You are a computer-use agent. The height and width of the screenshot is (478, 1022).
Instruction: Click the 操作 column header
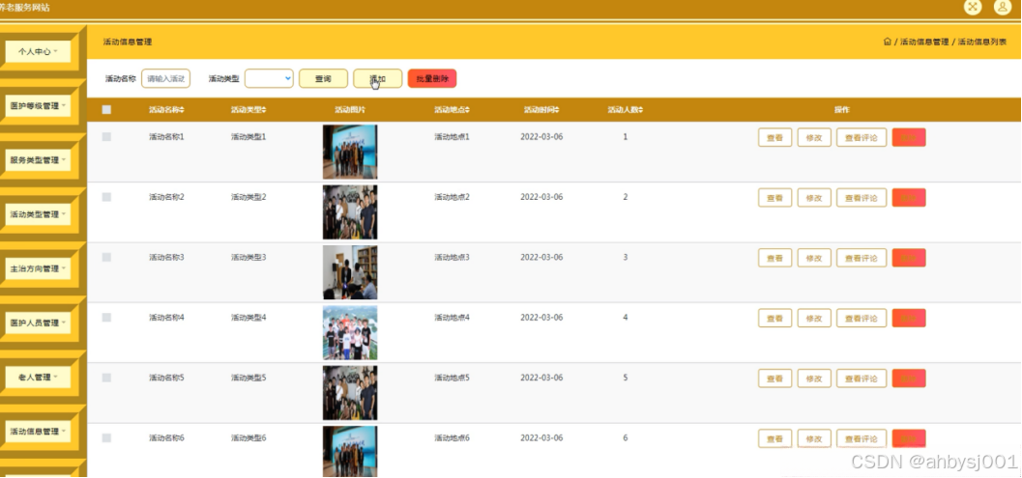(x=842, y=109)
